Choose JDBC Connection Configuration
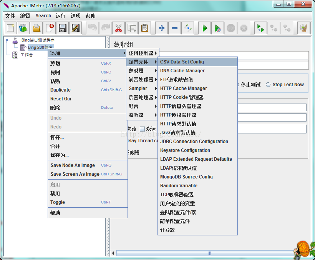The image size is (315, 260). [x=198, y=142]
